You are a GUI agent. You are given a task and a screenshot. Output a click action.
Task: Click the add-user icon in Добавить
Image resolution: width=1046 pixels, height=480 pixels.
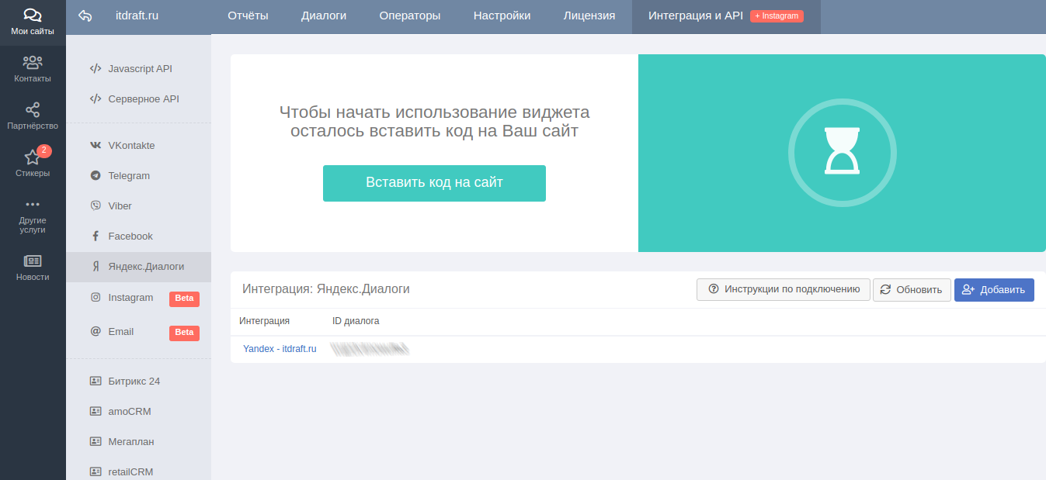point(968,289)
